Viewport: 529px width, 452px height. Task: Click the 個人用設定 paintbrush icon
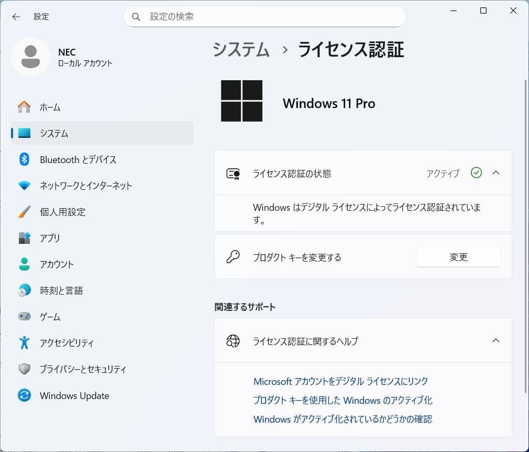tap(25, 212)
